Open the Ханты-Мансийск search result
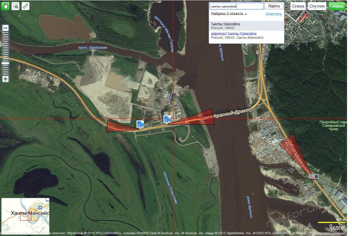 pyautogui.click(x=247, y=26)
